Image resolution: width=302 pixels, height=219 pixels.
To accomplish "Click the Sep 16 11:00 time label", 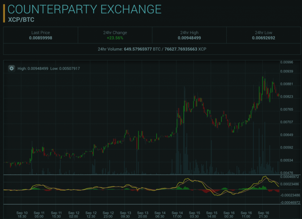I will click(246, 215).
